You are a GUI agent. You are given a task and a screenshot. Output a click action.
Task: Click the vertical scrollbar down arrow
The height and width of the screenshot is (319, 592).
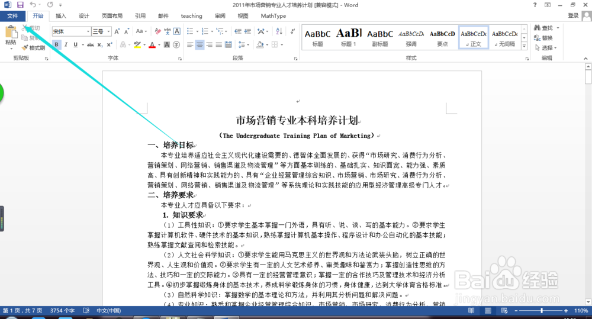588,302
